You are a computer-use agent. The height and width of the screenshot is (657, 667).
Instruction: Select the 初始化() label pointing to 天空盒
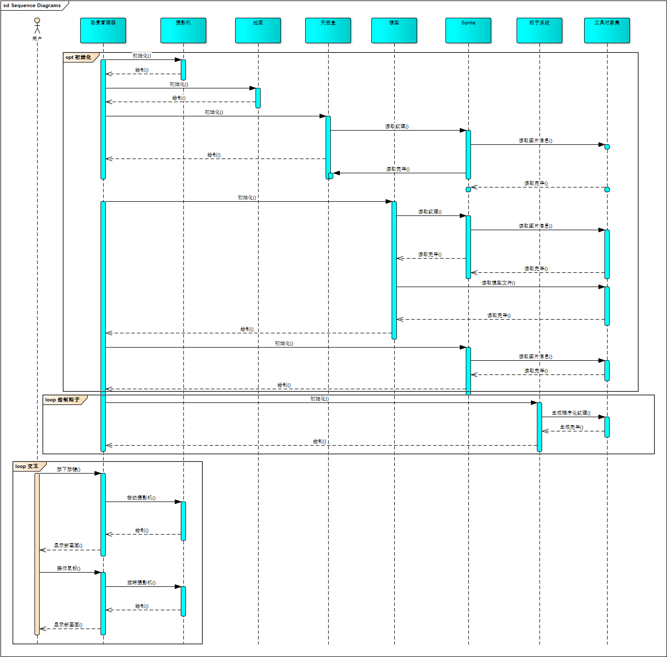click(x=214, y=112)
